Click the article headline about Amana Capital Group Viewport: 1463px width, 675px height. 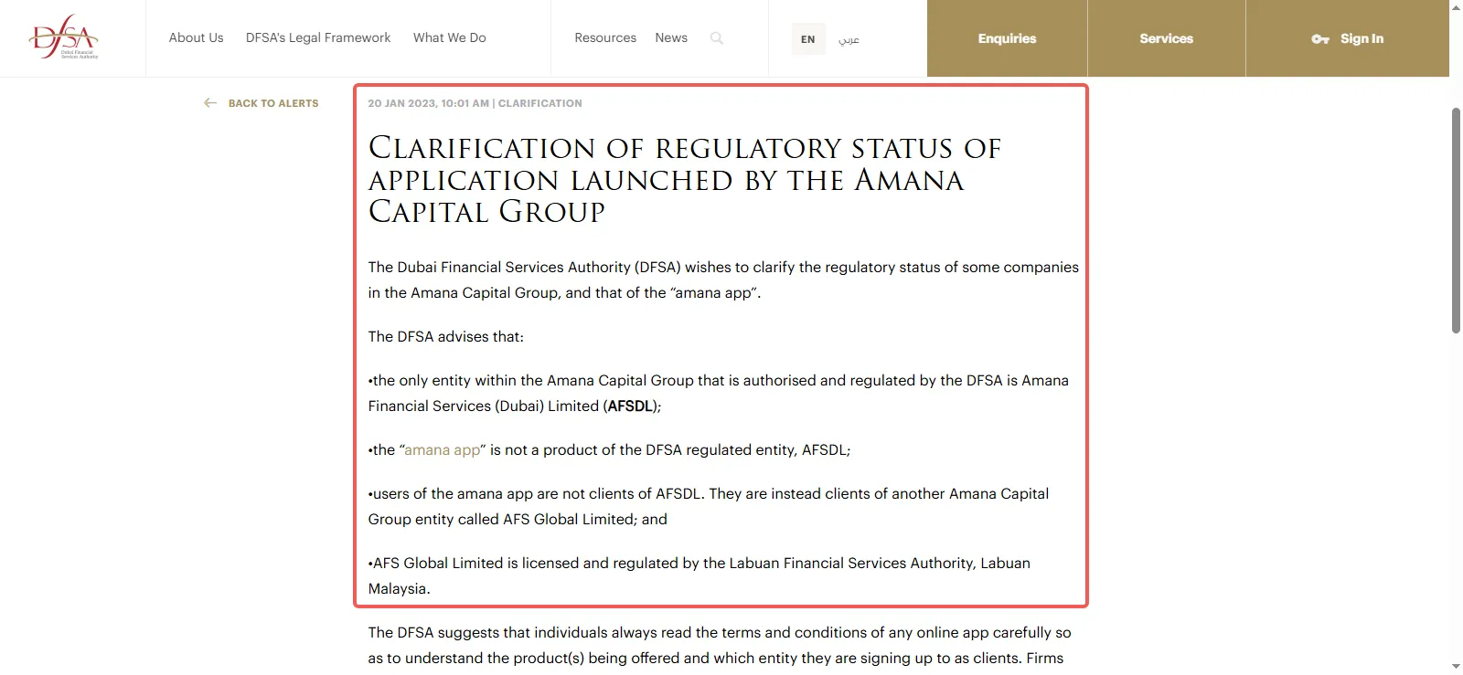click(x=685, y=180)
